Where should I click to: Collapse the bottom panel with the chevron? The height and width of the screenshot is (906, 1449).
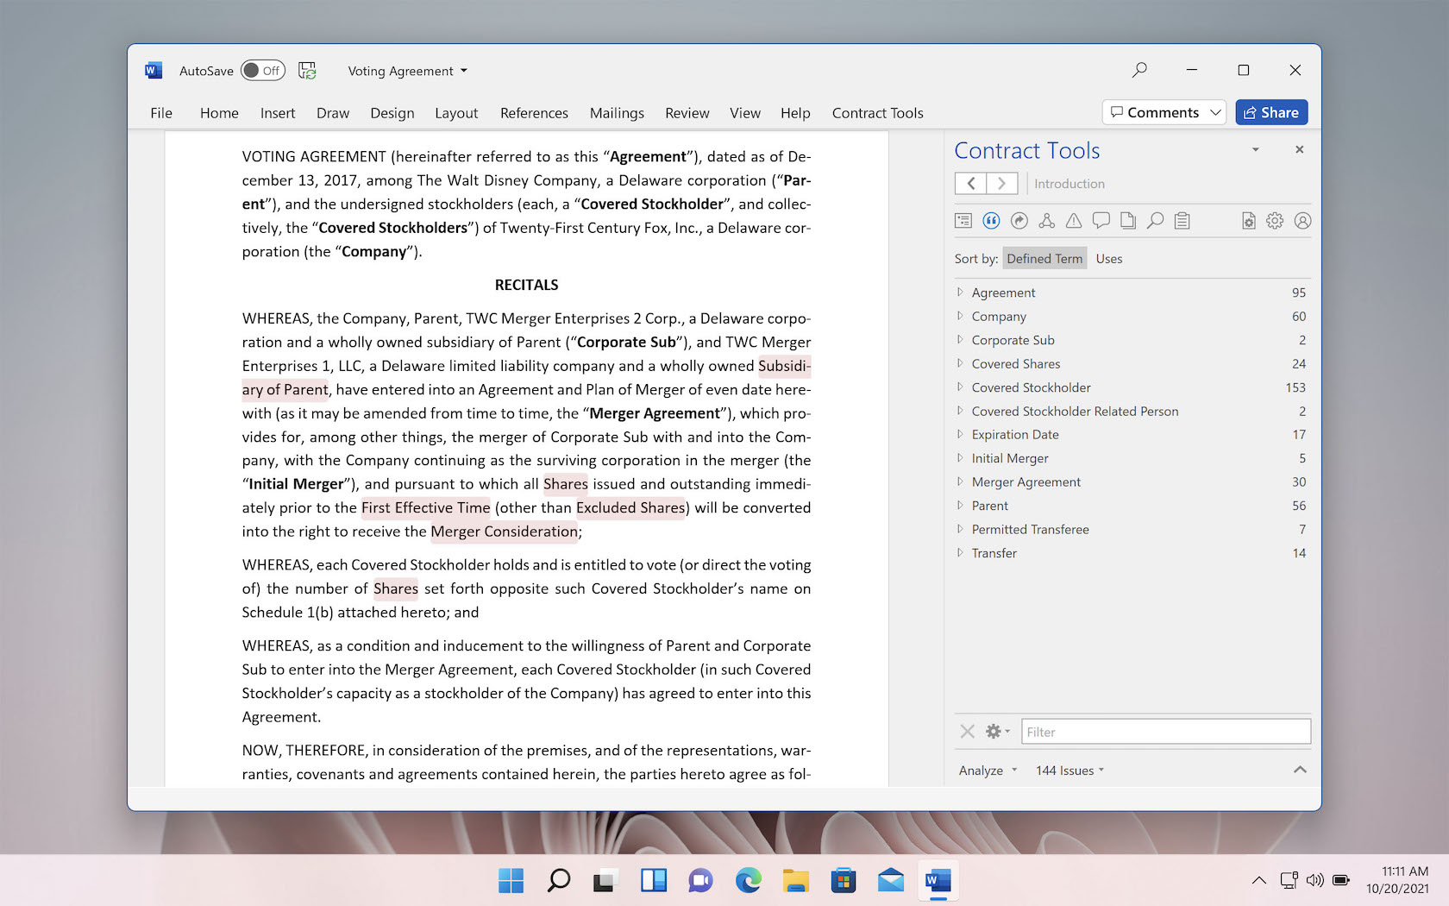coord(1300,770)
